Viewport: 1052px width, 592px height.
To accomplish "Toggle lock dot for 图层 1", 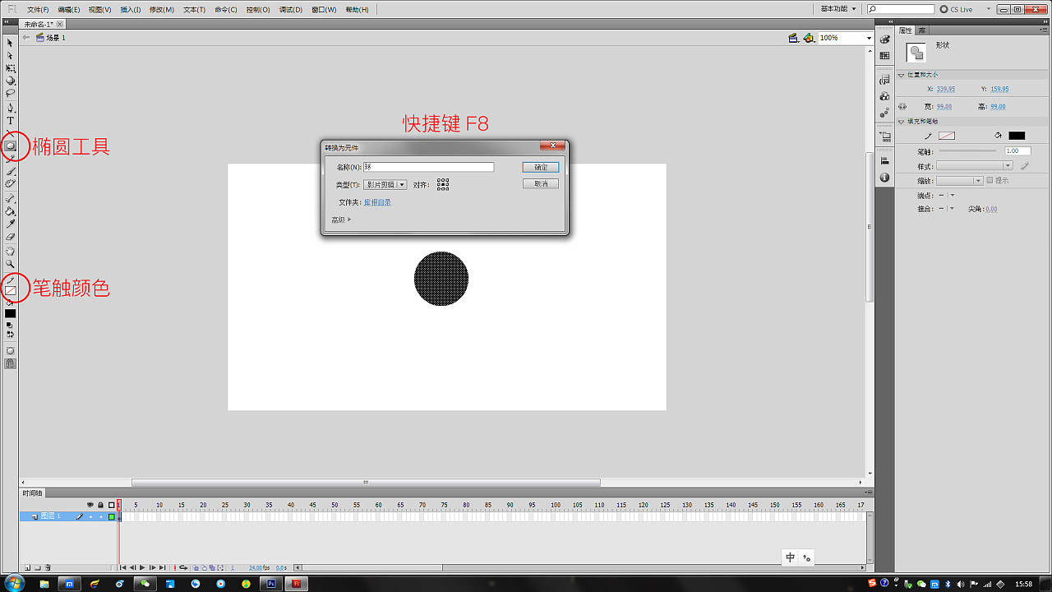I will [x=101, y=516].
